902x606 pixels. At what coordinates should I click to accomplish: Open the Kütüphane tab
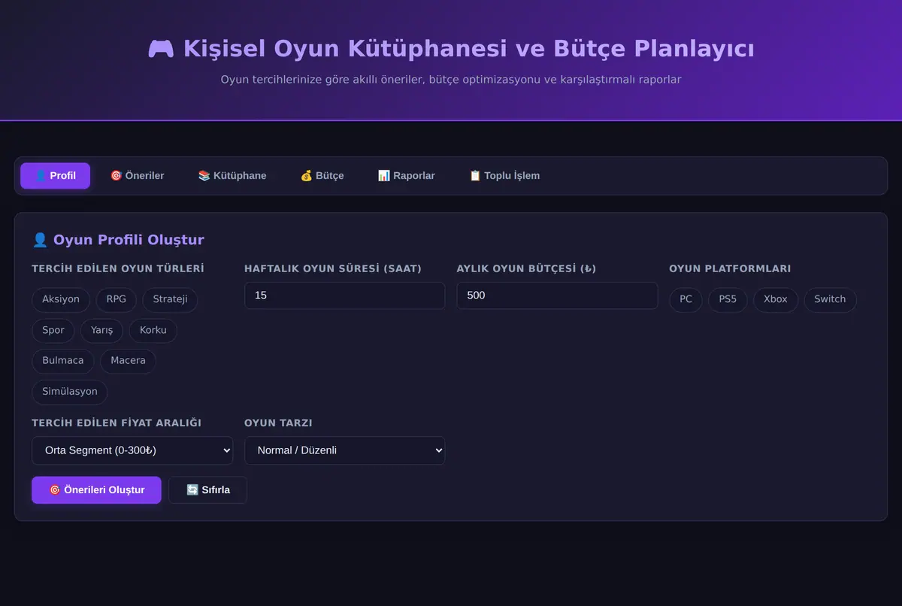(x=232, y=176)
